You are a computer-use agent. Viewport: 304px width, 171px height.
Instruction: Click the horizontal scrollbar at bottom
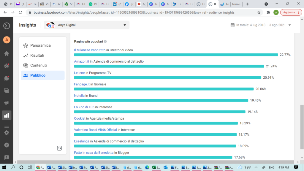(x=156, y=162)
